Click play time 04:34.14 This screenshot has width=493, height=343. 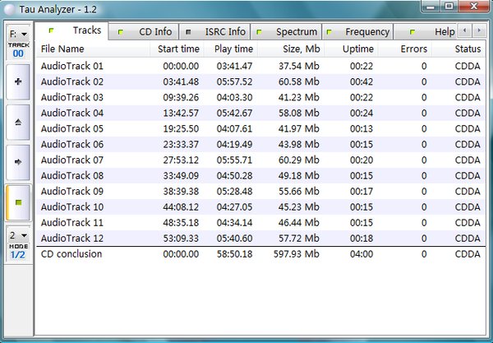coord(234,222)
